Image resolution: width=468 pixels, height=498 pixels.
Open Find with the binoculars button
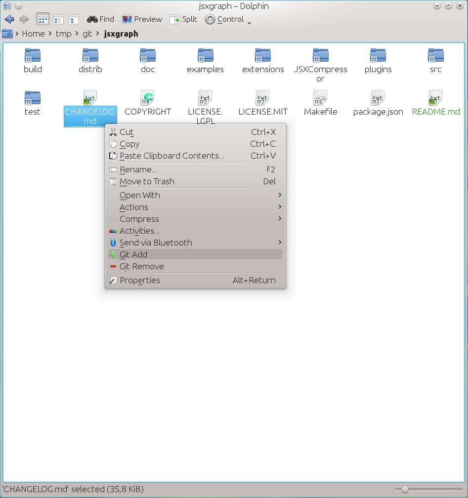[100, 19]
